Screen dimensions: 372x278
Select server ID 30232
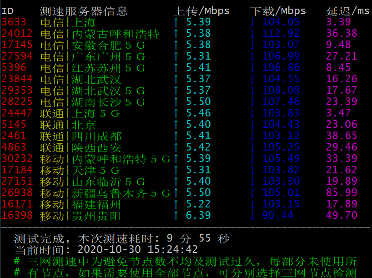coord(17,159)
